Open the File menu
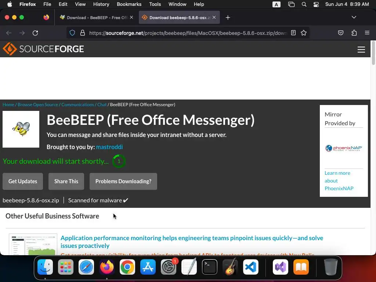The width and height of the screenshot is (376, 282). (47, 4)
